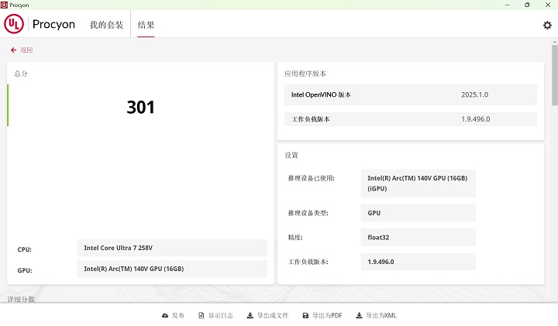Click the 设置 heading
The width and height of the screenshot is (558, 326).
(x=291, y=155)
